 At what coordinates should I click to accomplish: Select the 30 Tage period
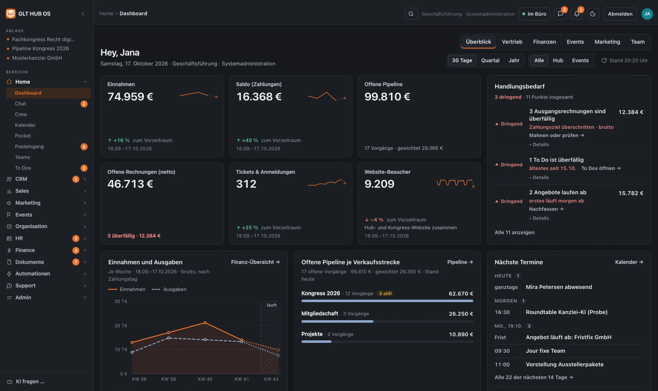click(x=462, y=60)
